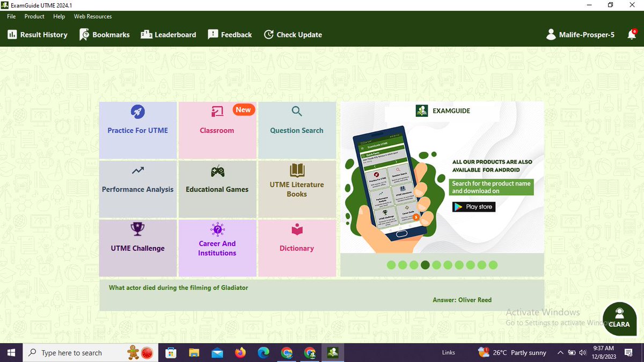Viewport: 644px width, 362px height.
Task: Open the notification bell
Action: [632, 34]
